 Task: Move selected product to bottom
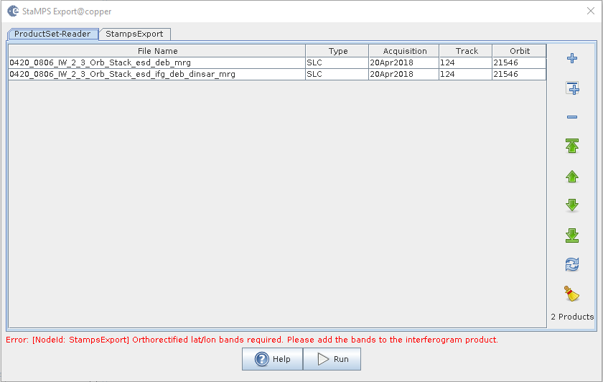pyautogui.click(x=572, y=235)
